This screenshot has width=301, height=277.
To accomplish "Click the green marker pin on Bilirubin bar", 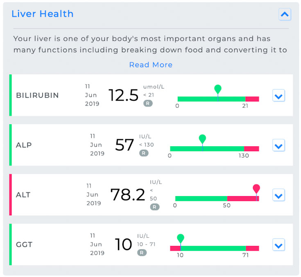I will (218, 89).
